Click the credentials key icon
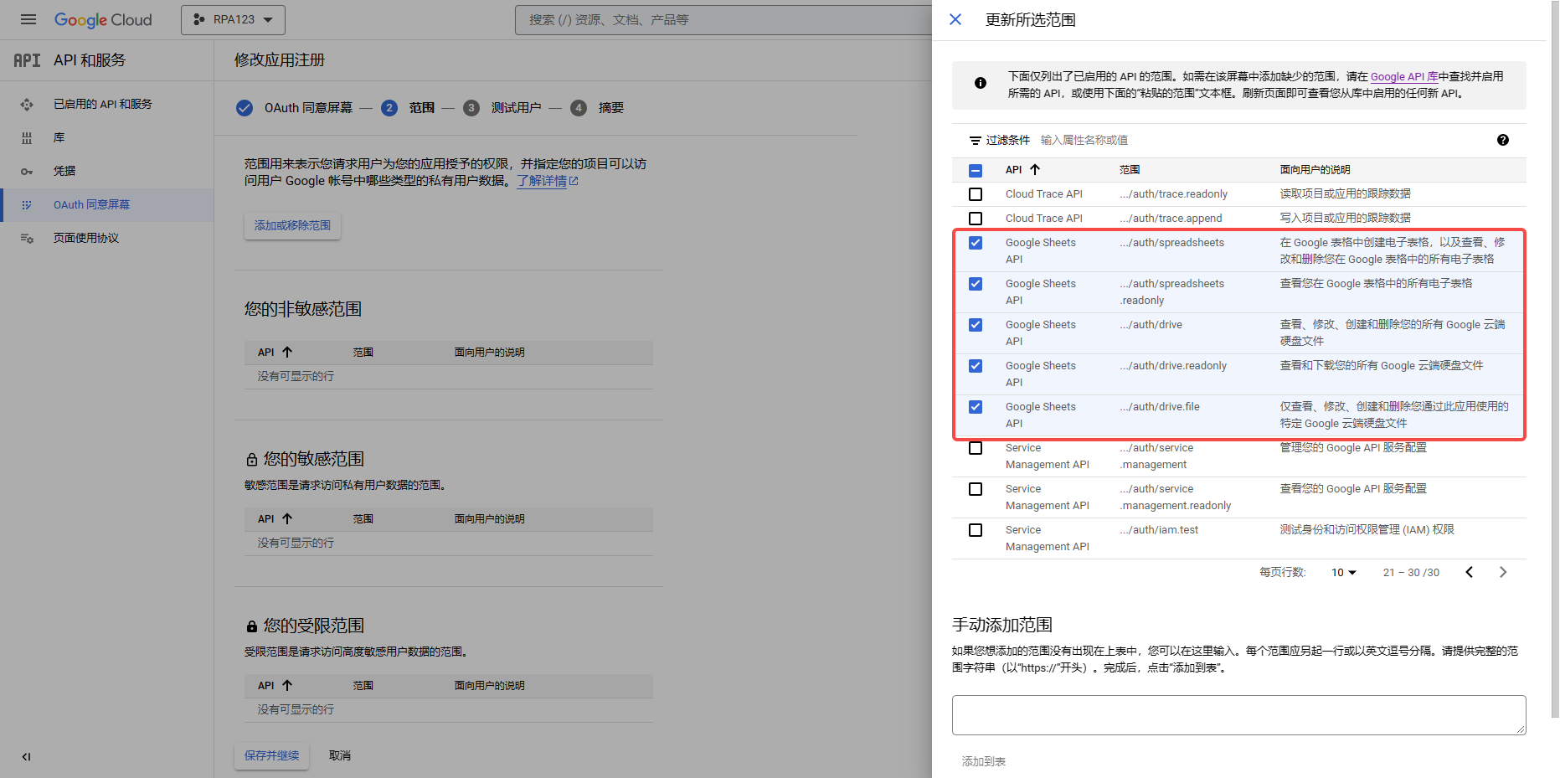The height and width of the screenshot is (778, 1560). point(27,171)
